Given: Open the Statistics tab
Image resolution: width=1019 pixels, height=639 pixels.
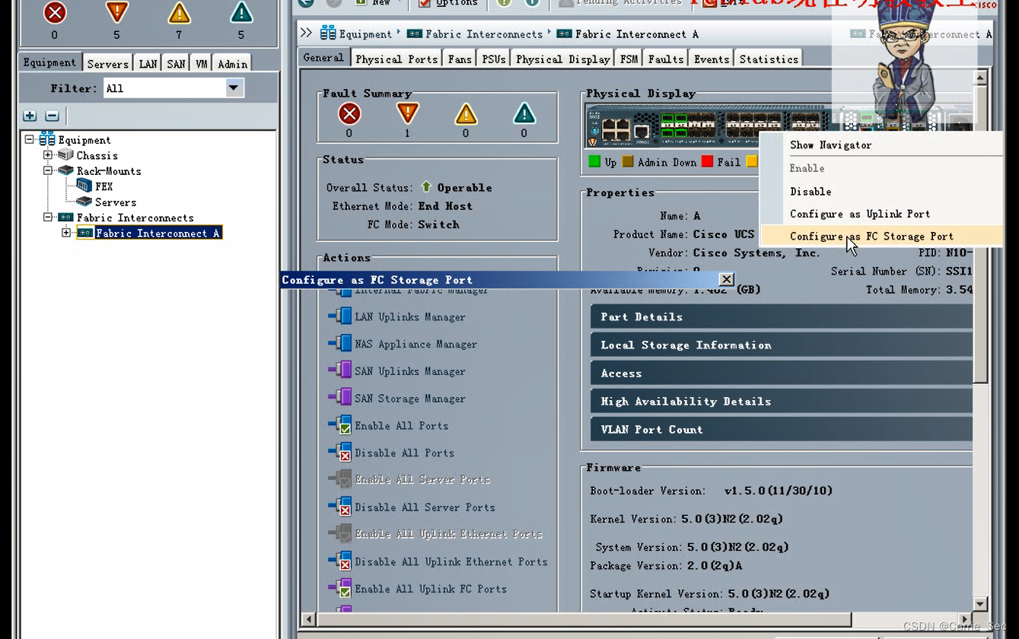Looking at the screenshot, I should [769, 59].
